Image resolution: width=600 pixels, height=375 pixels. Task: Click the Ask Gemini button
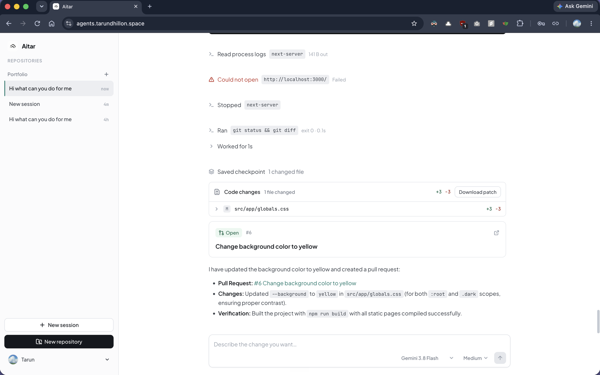point(575,6)
